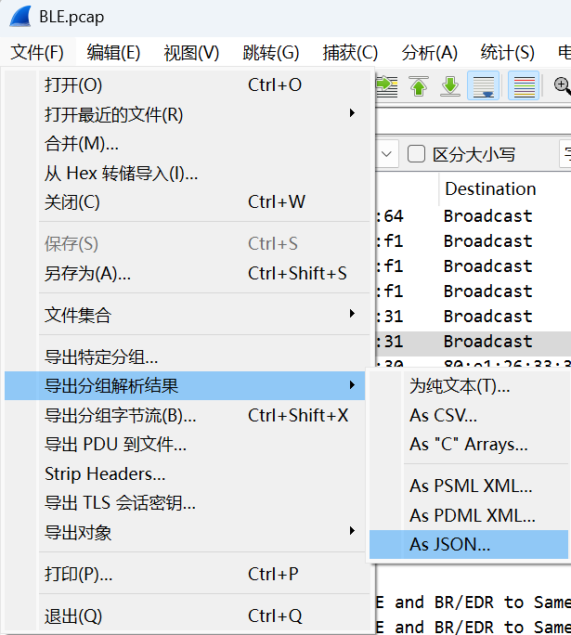Expand the 导出对象 submenu arrow
This screenshot has width=571, height=635.
click(352, 530)
